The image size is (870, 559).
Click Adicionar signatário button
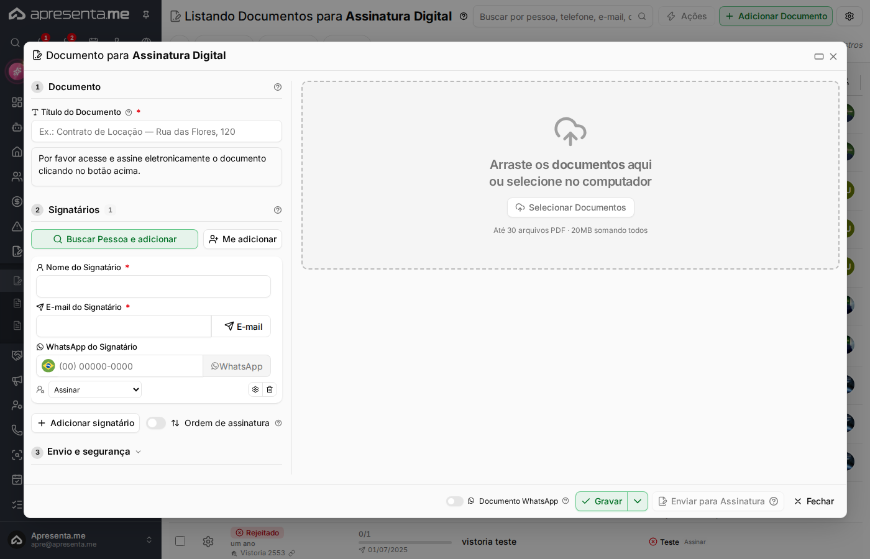pyautogui.click(x=85, y=423)
